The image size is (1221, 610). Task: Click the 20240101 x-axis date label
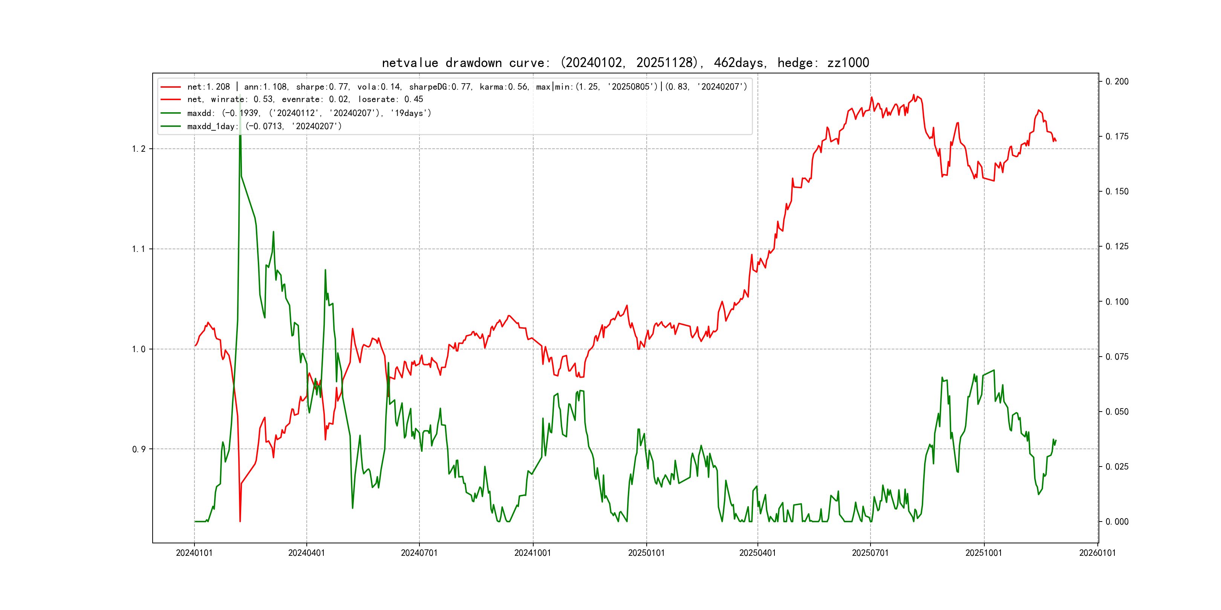click(x=194, y=553)
